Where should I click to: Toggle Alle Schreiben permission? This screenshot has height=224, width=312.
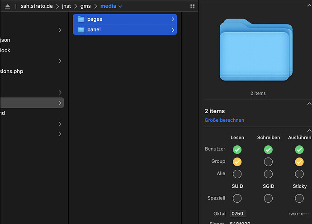click(x=268, y=174)
